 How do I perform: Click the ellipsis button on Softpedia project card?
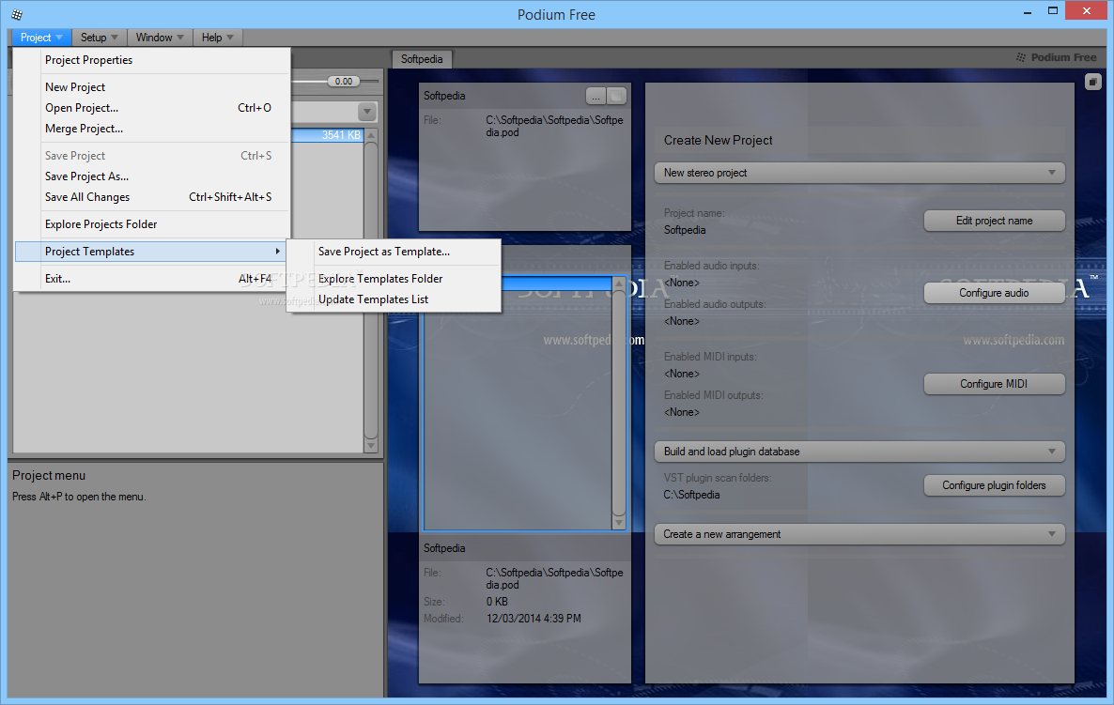point(596,95)
